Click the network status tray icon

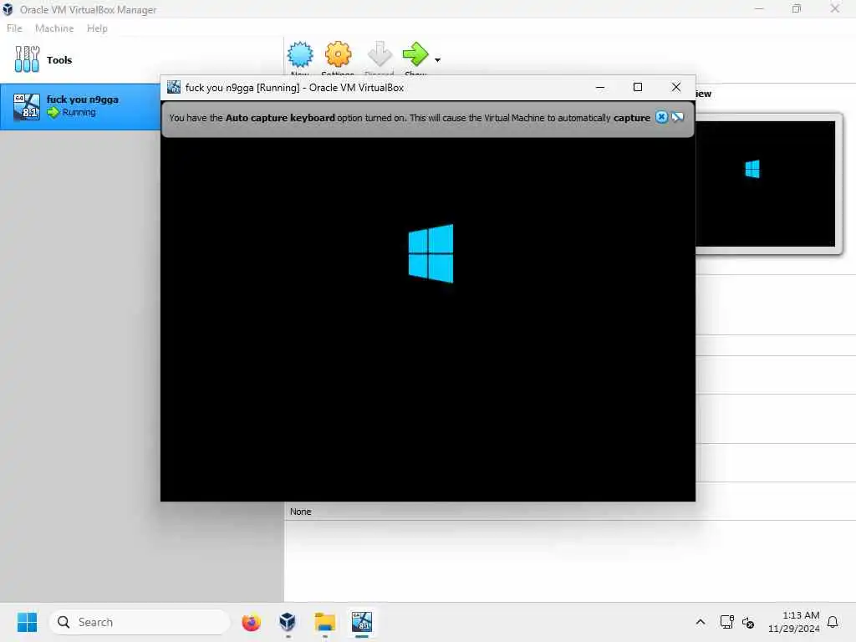[x=726, y=622]
